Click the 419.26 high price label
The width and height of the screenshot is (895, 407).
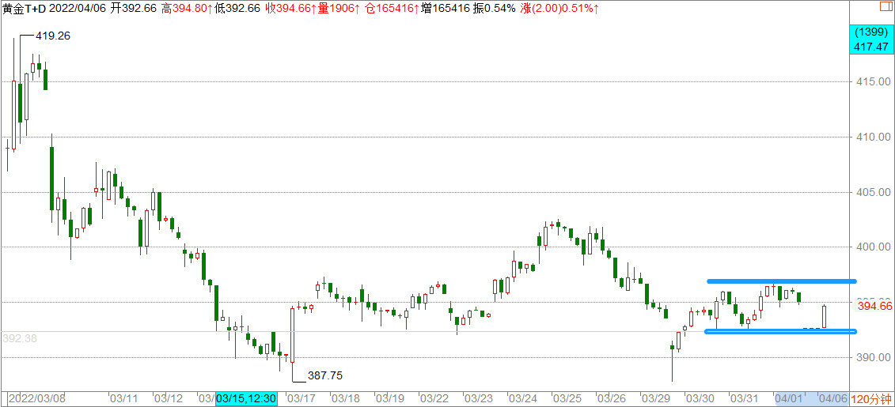pos(52,36)
